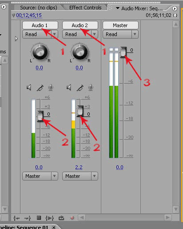Select the Timeline: Sequence 01 tab
This screenshot has height=229, width=183.
(x=24, y=227)
